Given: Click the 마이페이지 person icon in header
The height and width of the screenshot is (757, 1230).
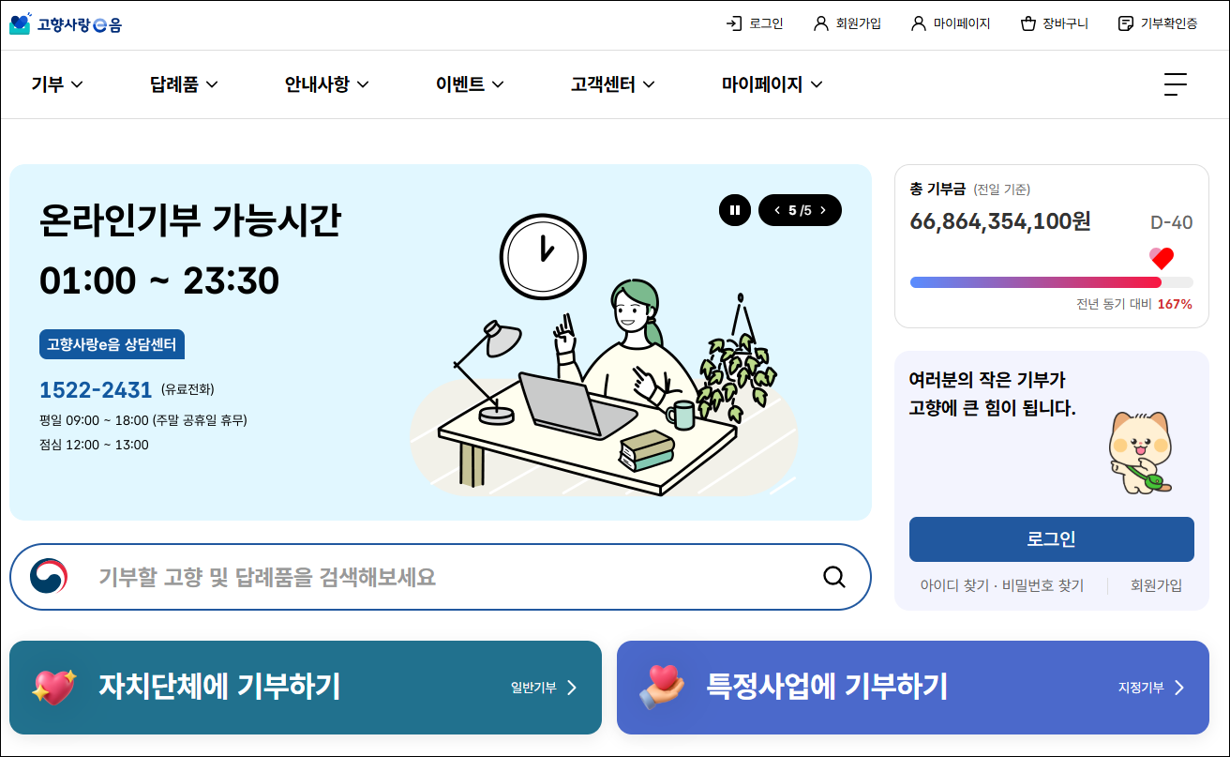Looking at the screenshot, I should [x=919, y=23].
